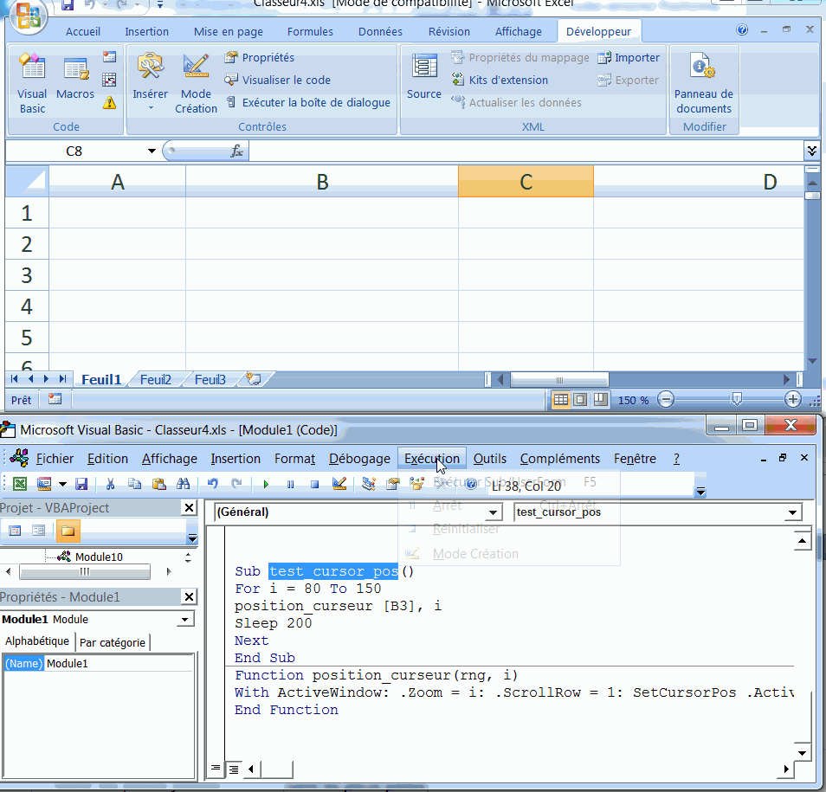Click Find binoculars icon in VBA toolbar
Image resolution: width=826 pixels, height=792 pixels.
pyautogui.click(x=183, y=483)
